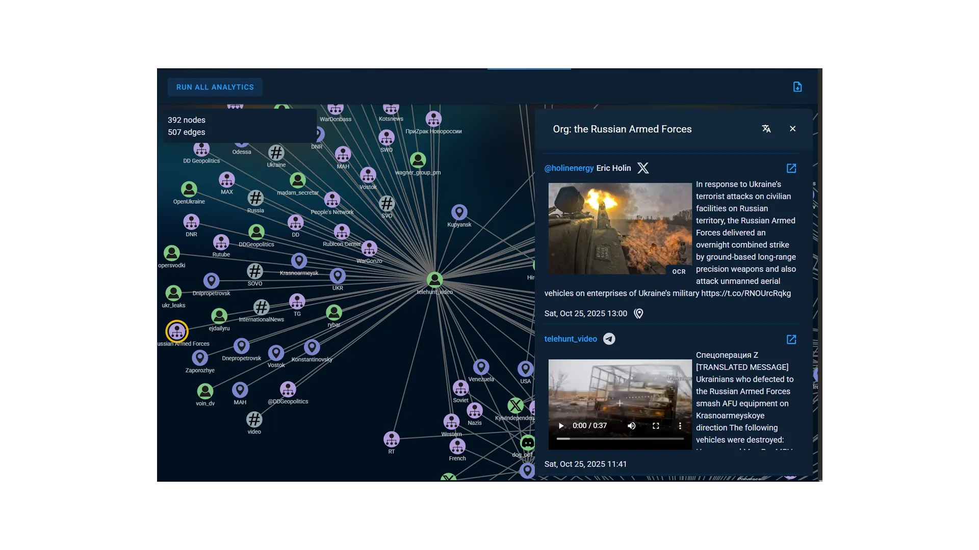This screenshot has height=550, width=979.
Task: Click the Kupyansk location node
Action: [459, 212]
